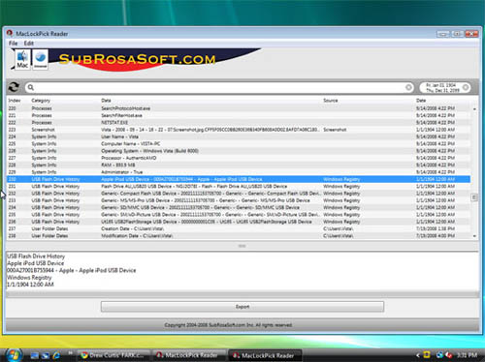Viewport: 485px width, 362px height.
Task: Sort by the Source column header
Action: click(331, 101)
